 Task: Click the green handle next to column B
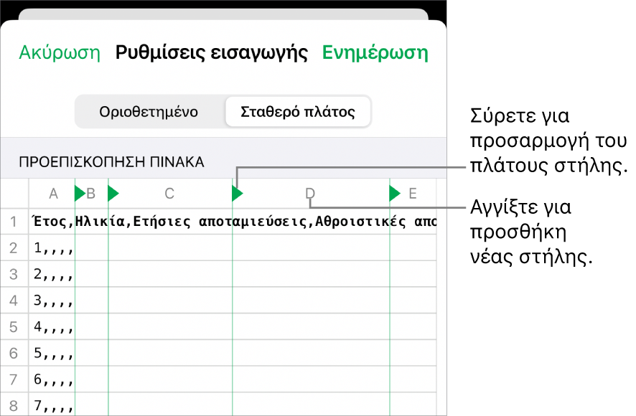(x=80, y=193)
